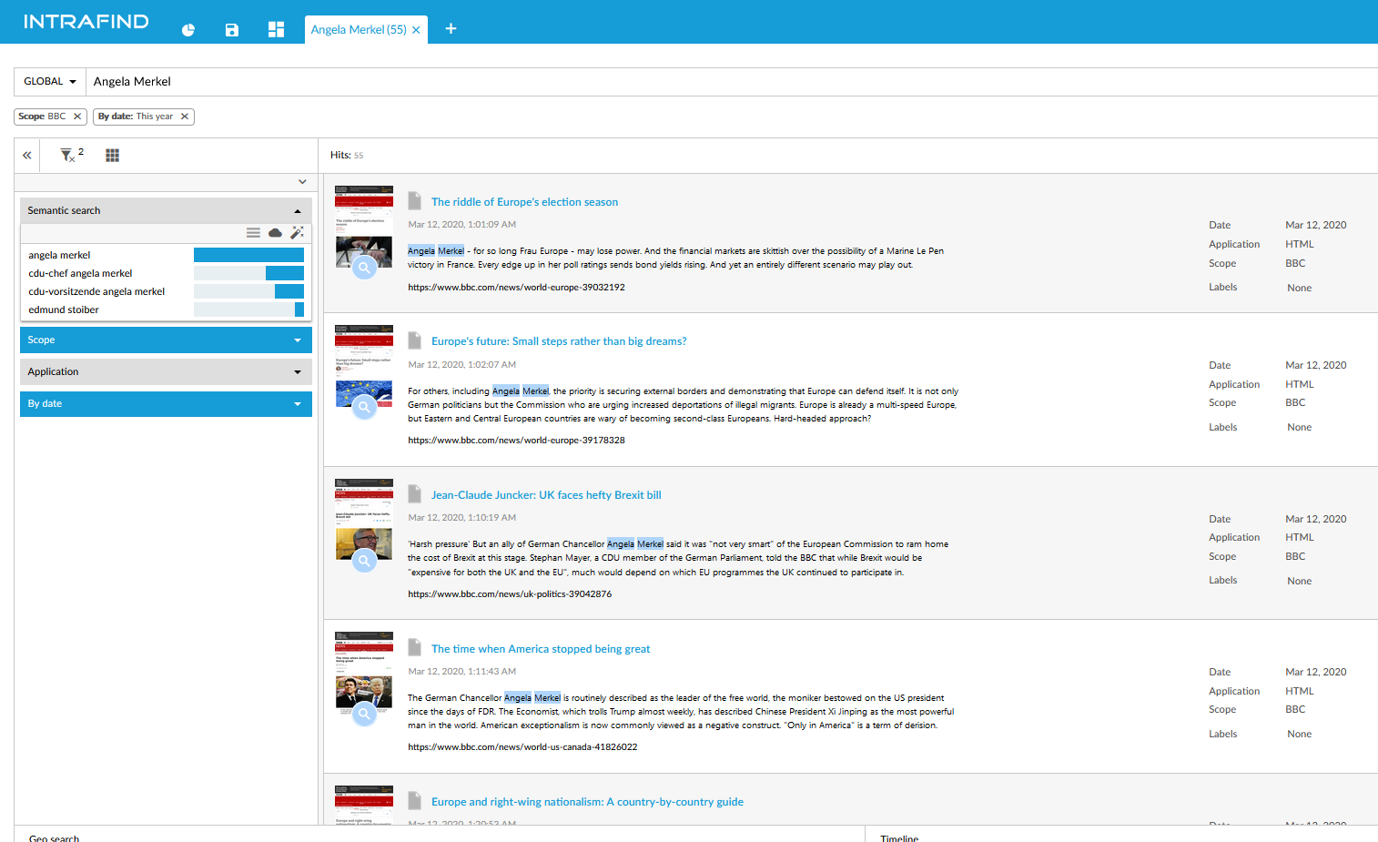Image resolution: width=1378 pixels, height=842 pixels.
Task: Open the pie chart analytics icon
Action: (188, 29)
